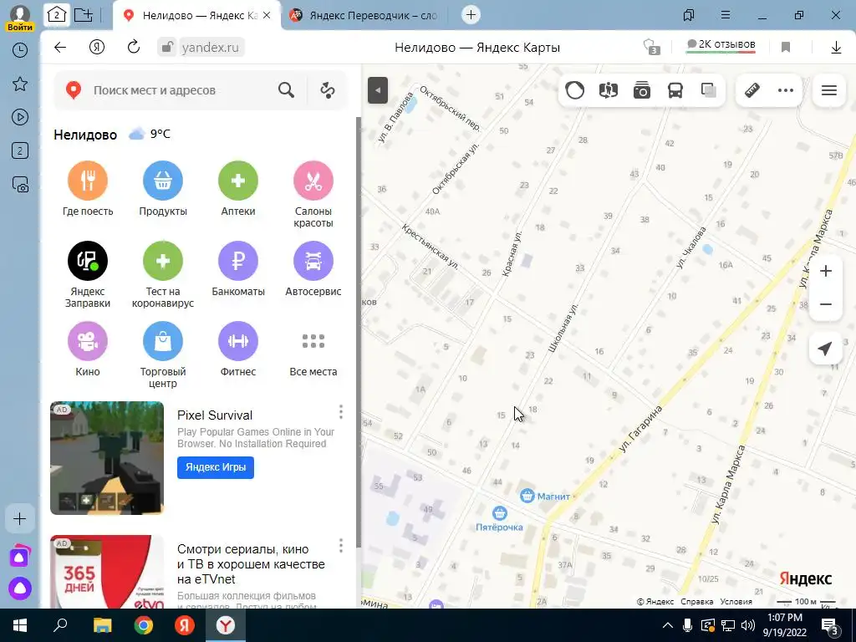Select the 'Автосервис' car service icon
Screen dimensions: 856x642
pyautogui.click(x=313, y=261)
